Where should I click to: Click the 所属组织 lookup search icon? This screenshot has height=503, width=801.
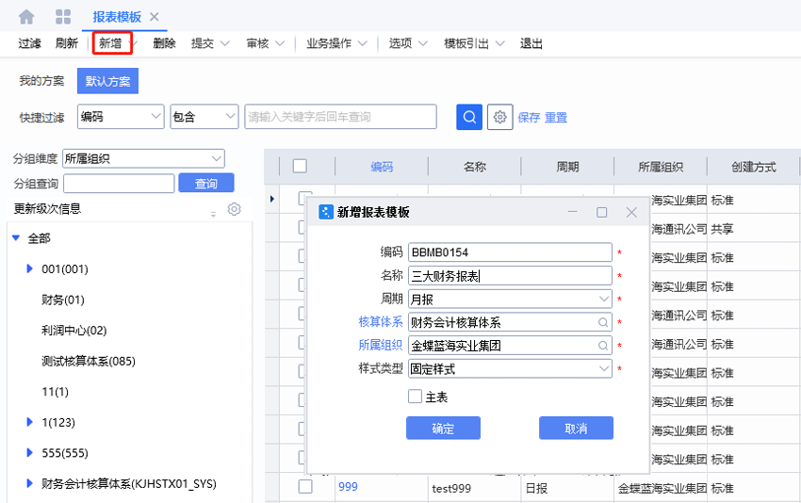click(x=603, y=346)
